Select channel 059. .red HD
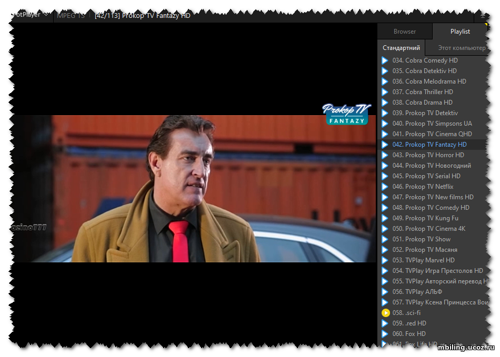The width and height of the screenshot is (500, 357). click(409, 323)
